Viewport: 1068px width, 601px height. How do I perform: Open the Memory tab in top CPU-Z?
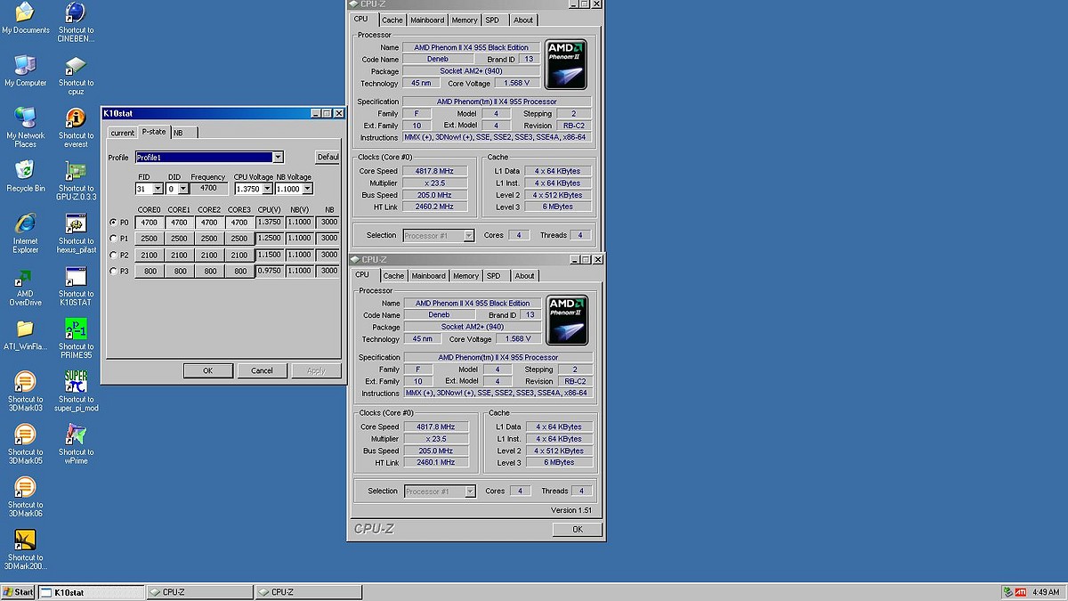[x=464, y=20]
